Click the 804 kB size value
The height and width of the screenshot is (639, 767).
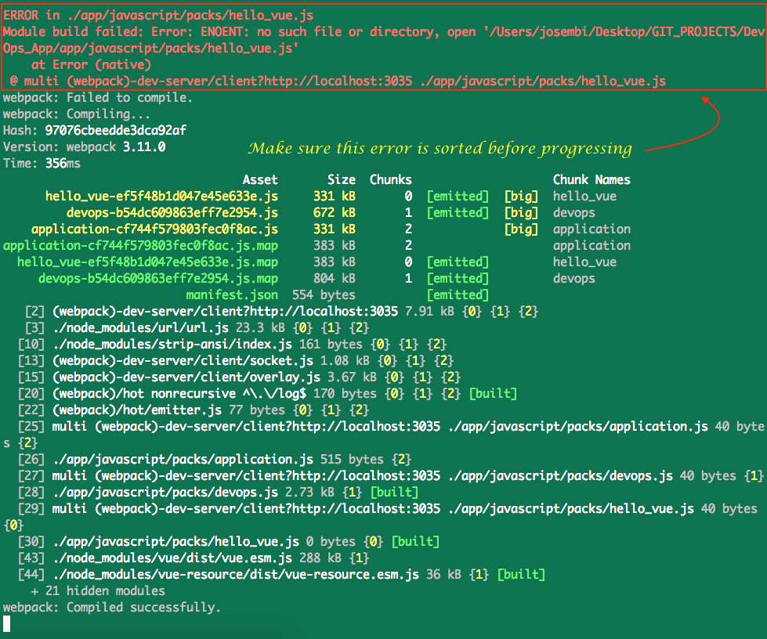tap(335, 278)
